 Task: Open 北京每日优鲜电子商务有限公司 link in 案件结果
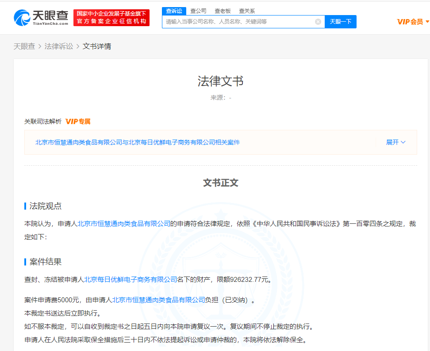130,280
